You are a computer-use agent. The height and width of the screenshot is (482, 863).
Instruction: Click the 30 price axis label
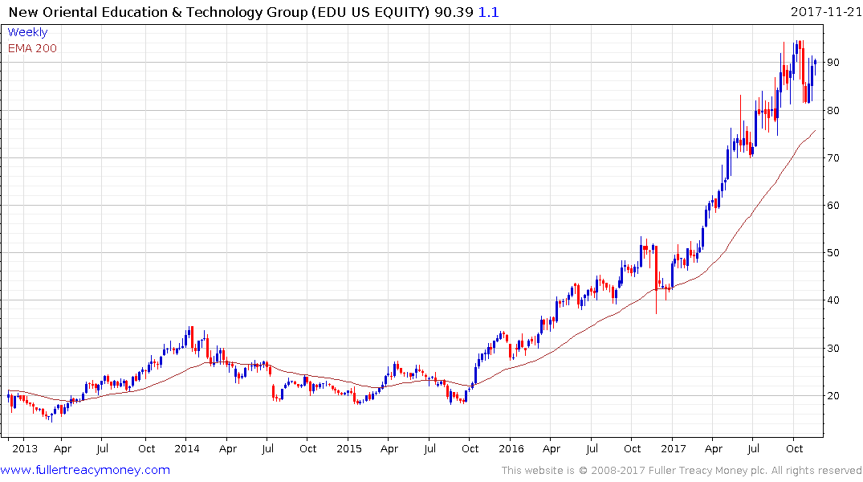pyautogui.click(x=833, y=348)
